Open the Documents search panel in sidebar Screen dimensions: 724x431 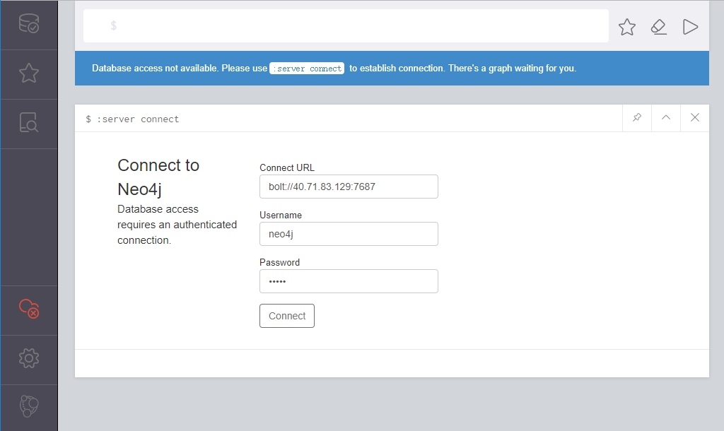click(28, 123)
